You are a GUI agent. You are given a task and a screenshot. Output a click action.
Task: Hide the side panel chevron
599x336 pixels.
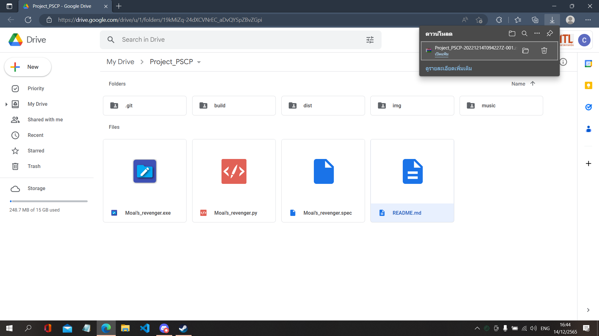(x=588, y=310)
